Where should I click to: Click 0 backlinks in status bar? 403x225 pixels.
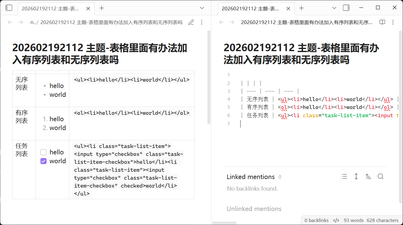316,220
